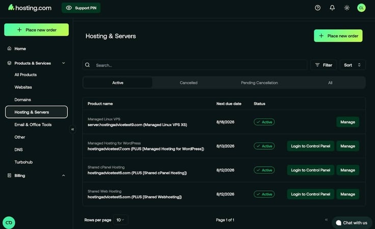Click the 8/13/2026 due date

(225, 146)
